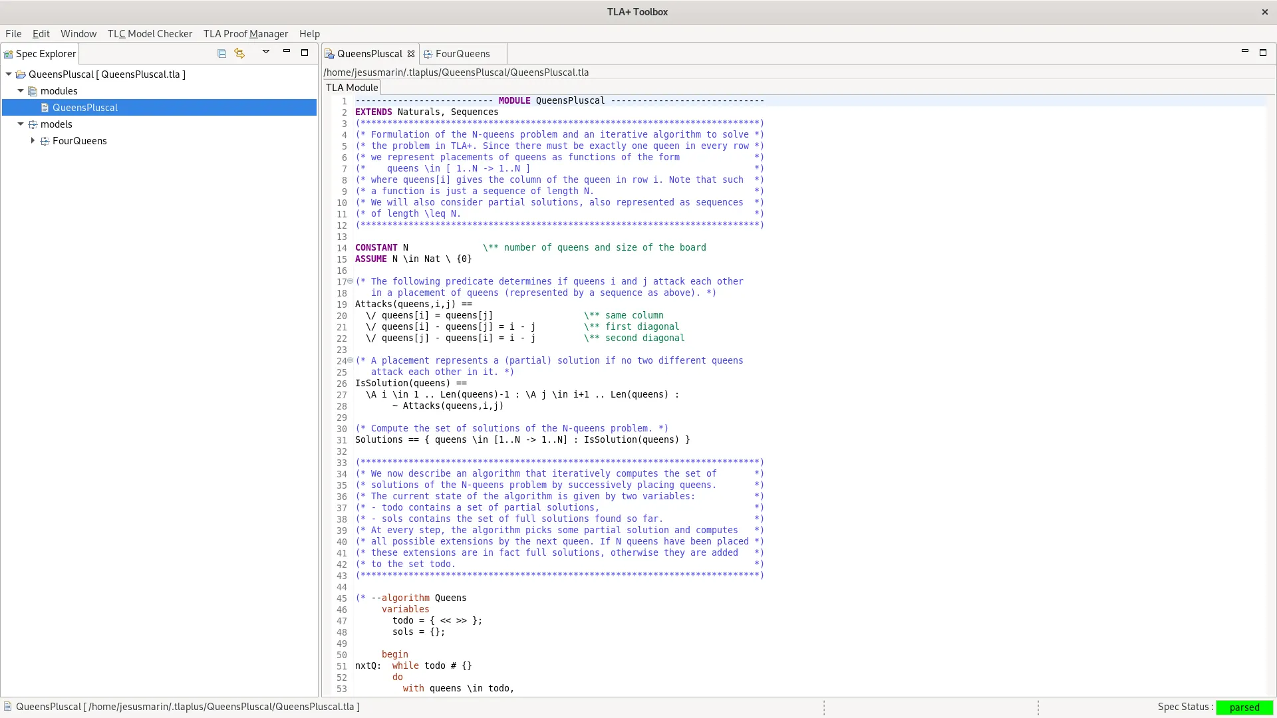Screen dimensions: 1277x718
Task: Click the Spec Status label
Action: point(1185,707)
